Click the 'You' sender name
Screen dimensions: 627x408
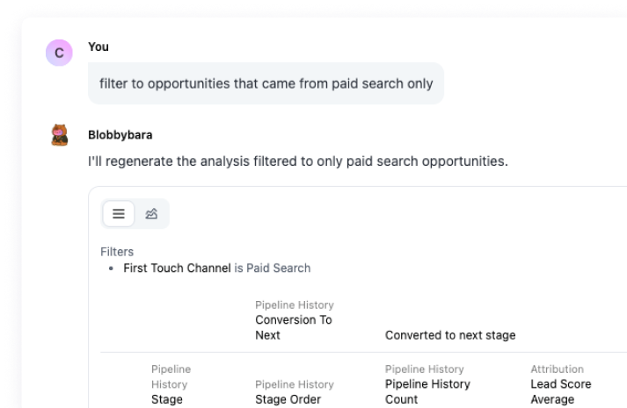pos(98,47)
